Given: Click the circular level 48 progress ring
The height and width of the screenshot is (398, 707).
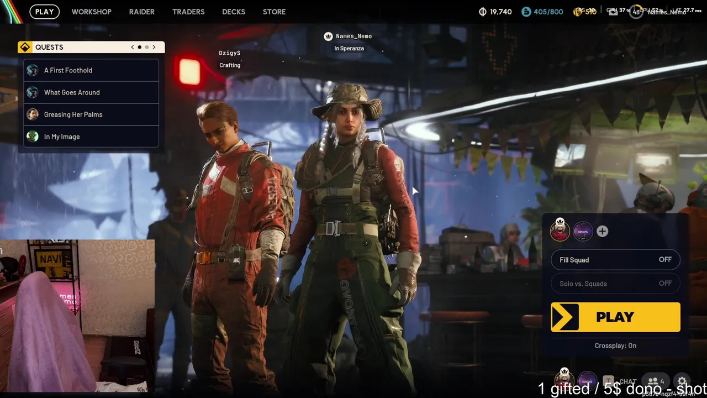Looking at the screenshot, I should (x=636, y=12).
